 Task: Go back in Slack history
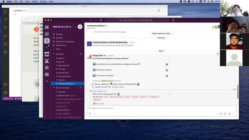pos(91,20)
